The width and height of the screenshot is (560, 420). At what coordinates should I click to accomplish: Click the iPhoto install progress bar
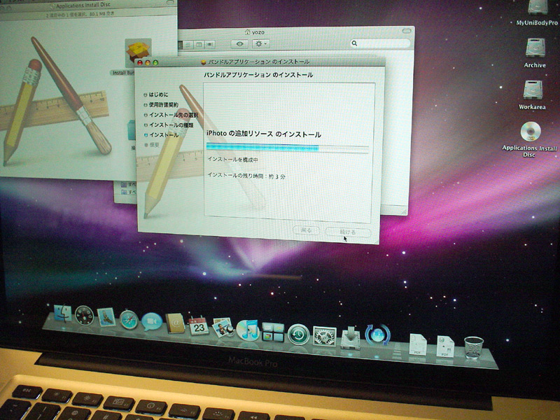tap(288, 148)
